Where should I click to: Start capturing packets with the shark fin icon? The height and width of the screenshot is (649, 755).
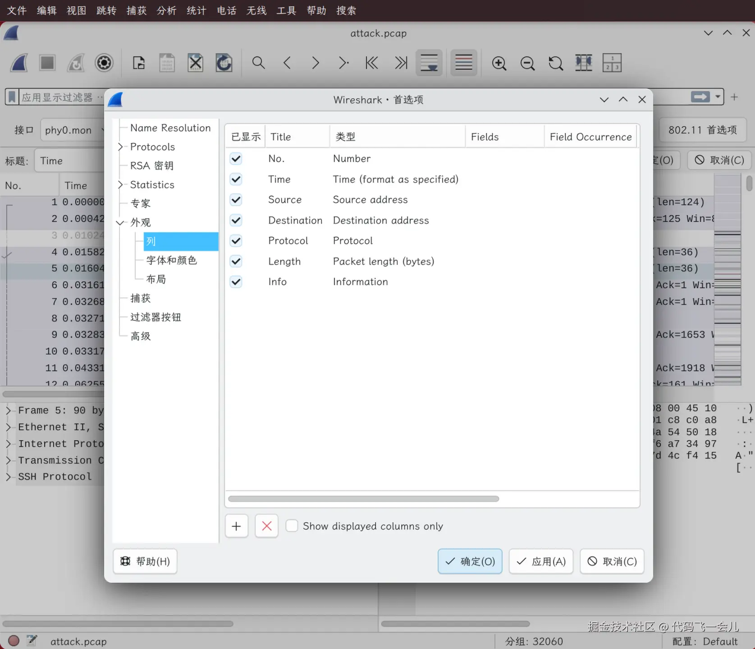tap(19, 63)
